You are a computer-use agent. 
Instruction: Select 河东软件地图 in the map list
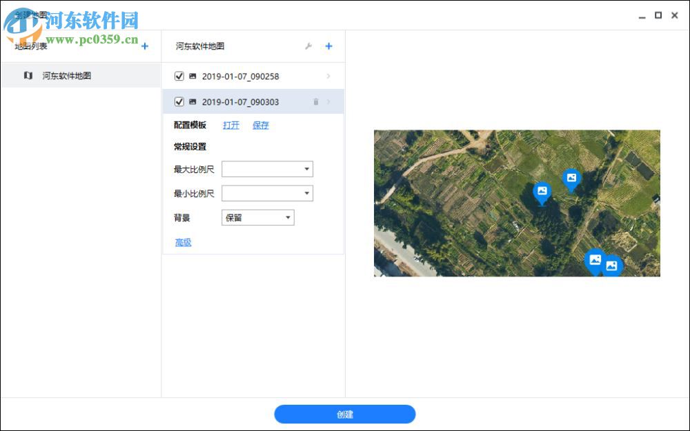pyautogui.click(x=66, y=76)
